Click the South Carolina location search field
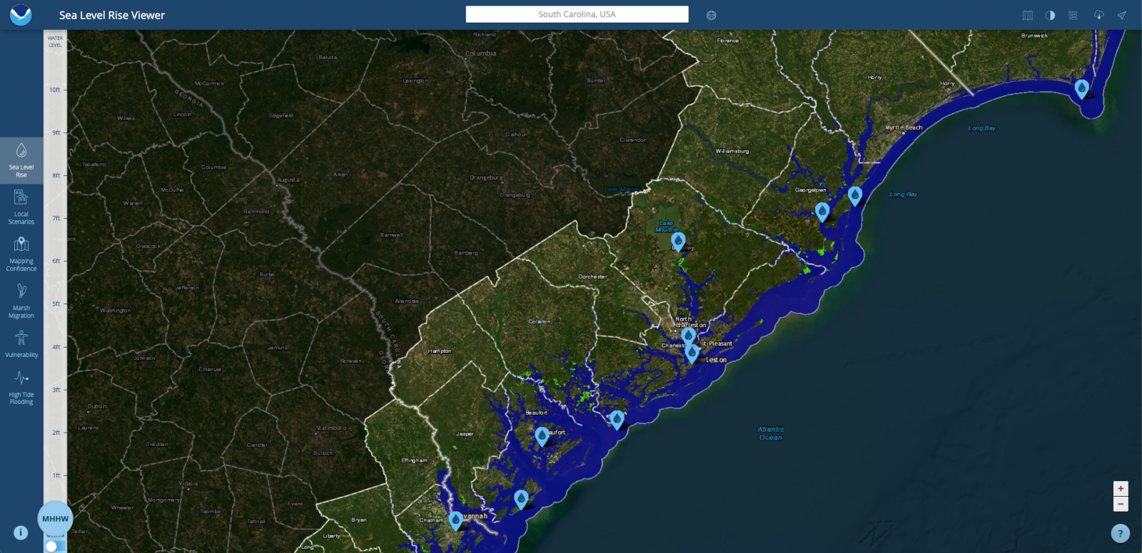 577,14
